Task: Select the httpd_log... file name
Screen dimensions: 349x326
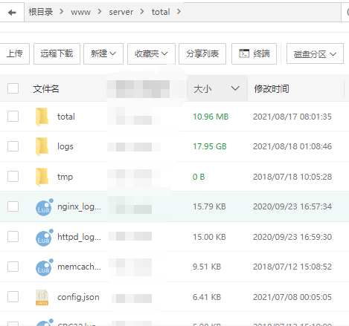Action: click(x=79, y=237)
